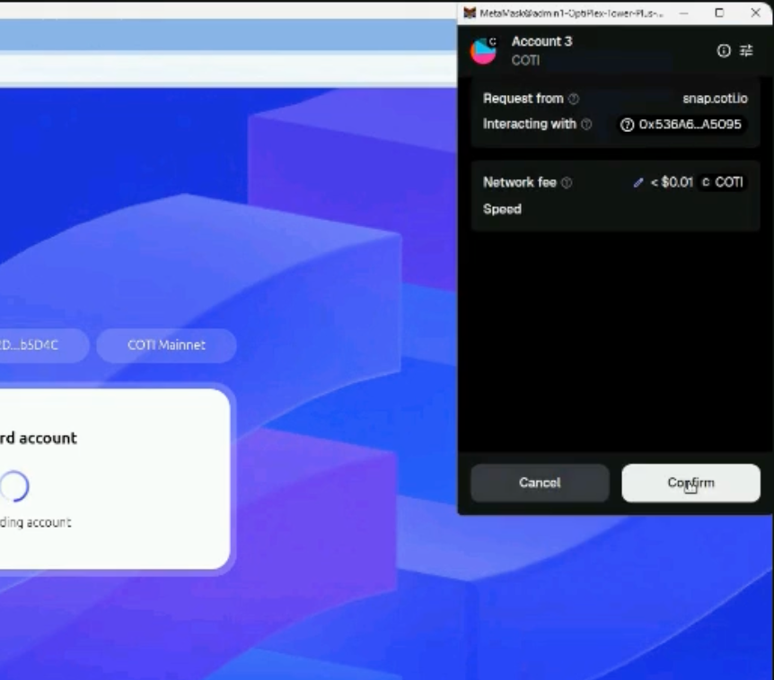Edit network fee with pencil icon
Viewport: 774px width, 680px height.
(638, 183)
